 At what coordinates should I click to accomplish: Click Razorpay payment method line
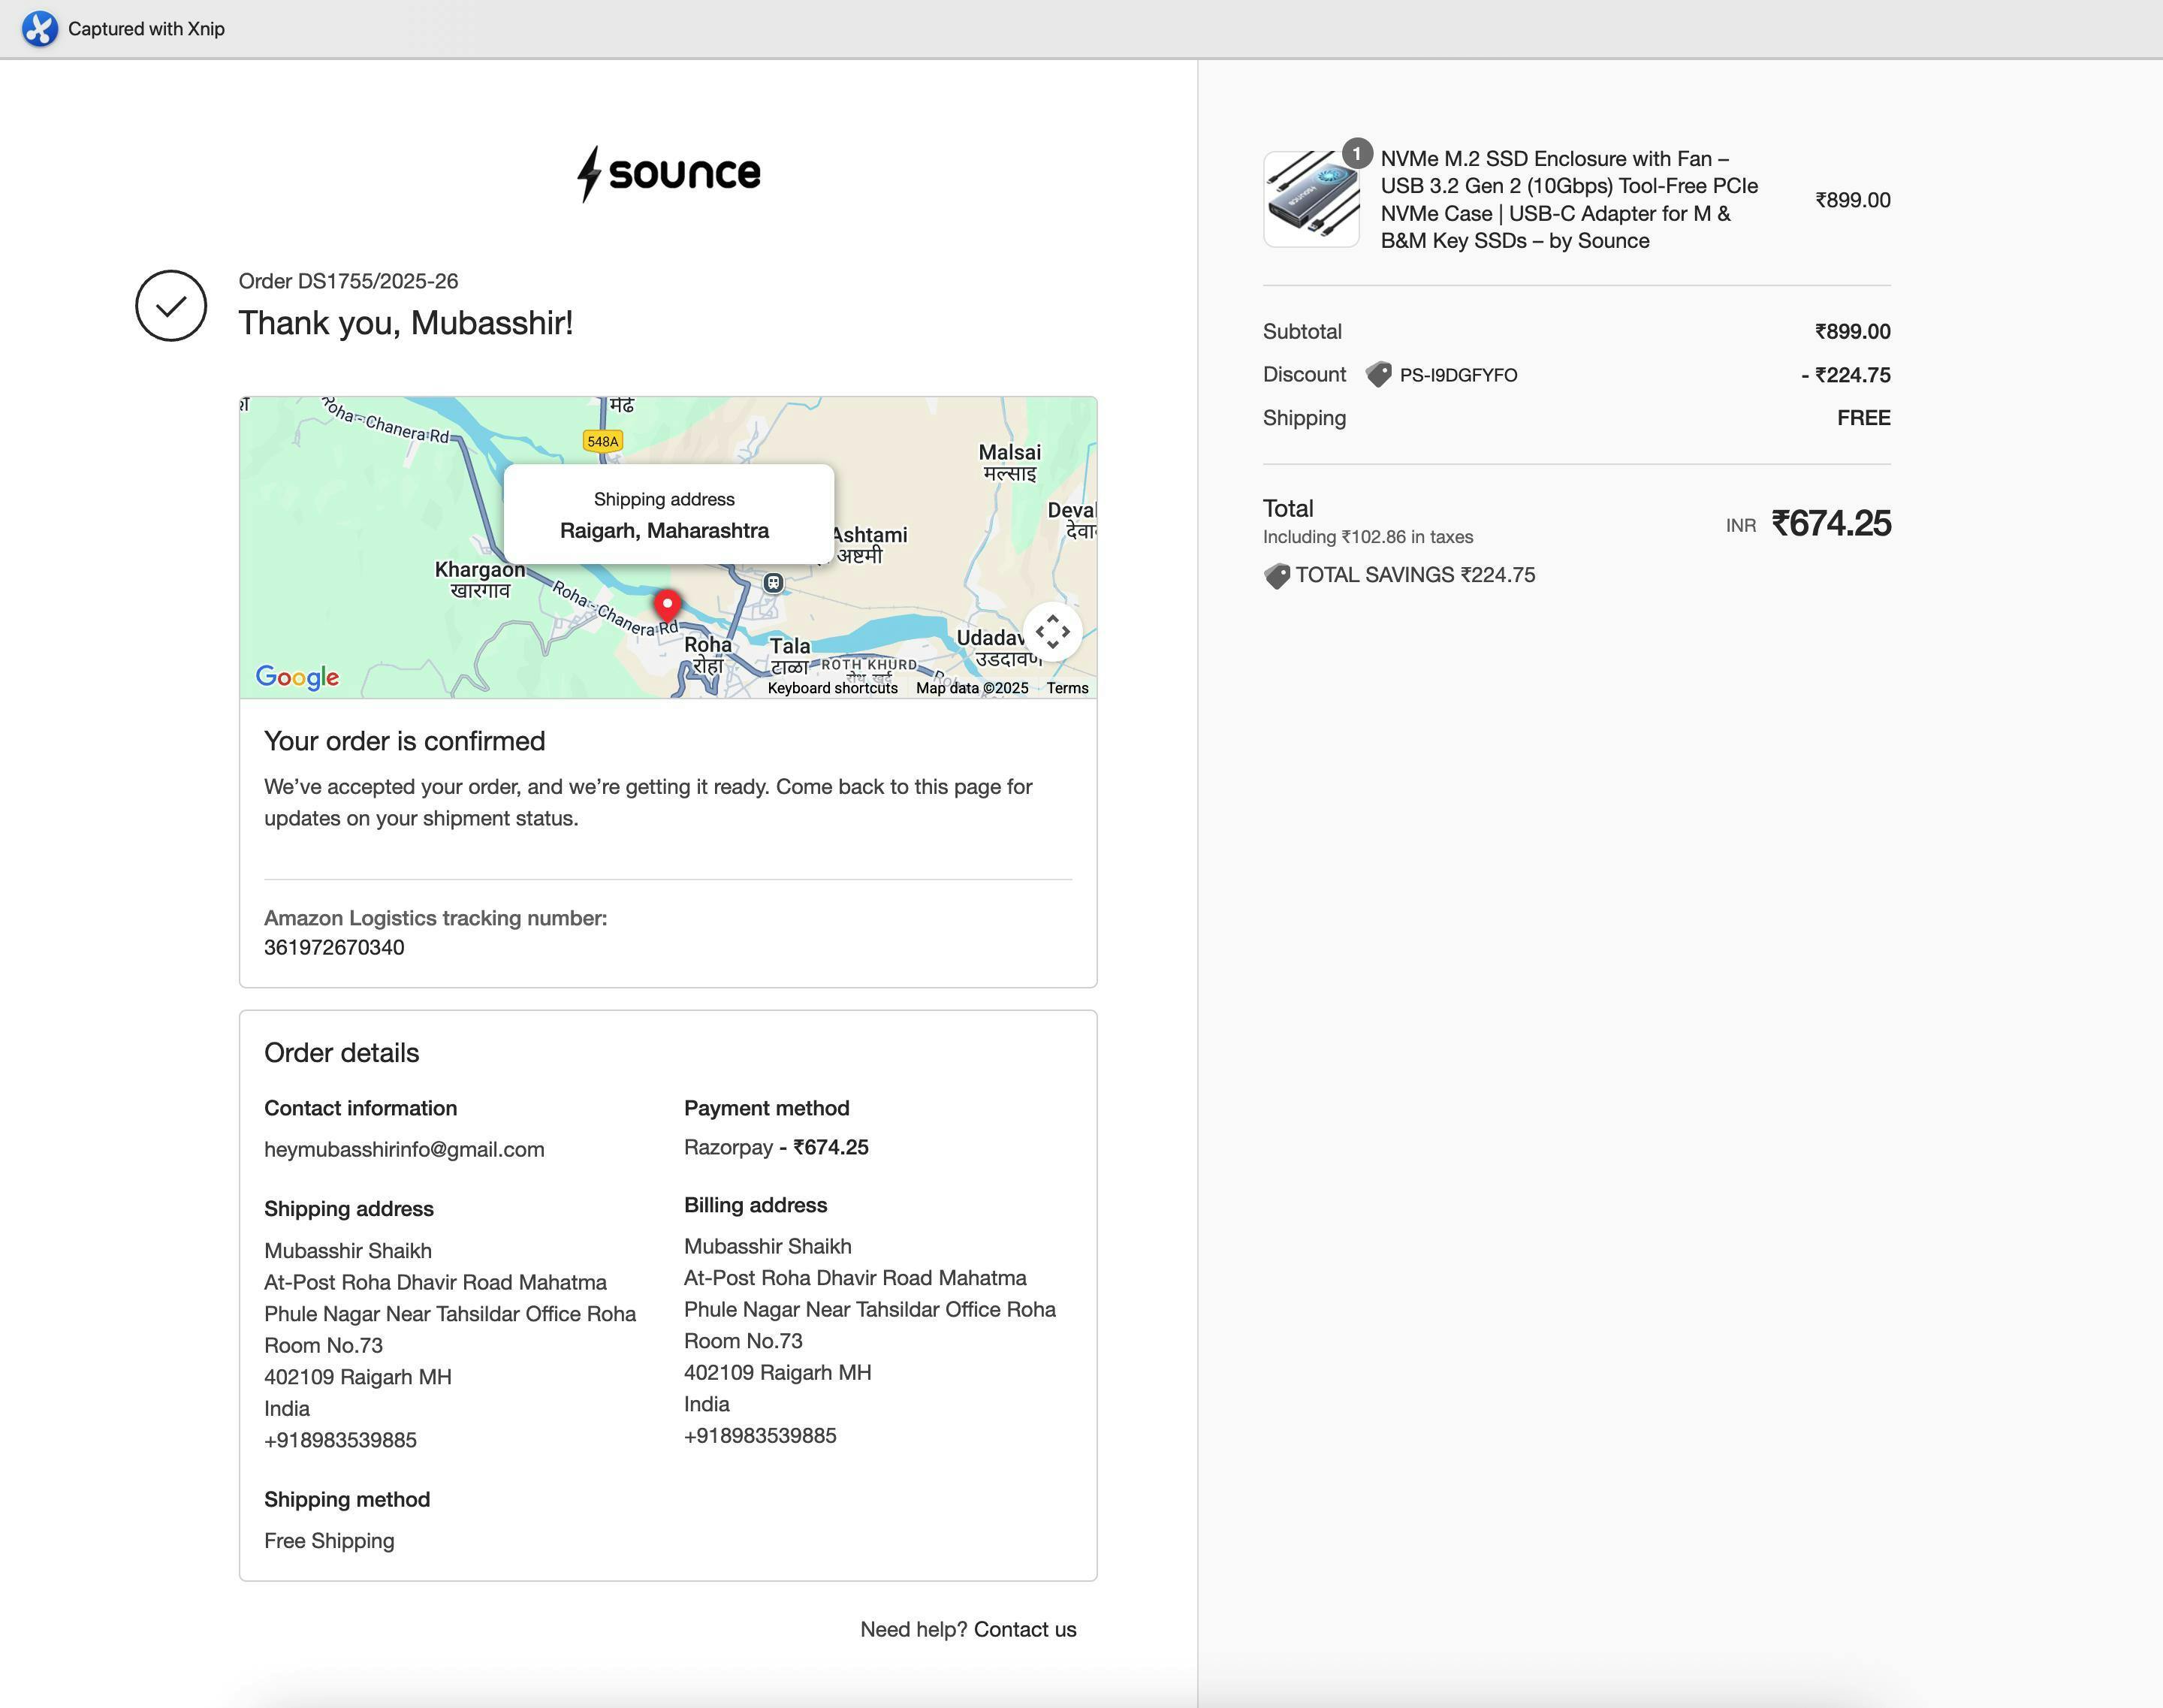776,1147
